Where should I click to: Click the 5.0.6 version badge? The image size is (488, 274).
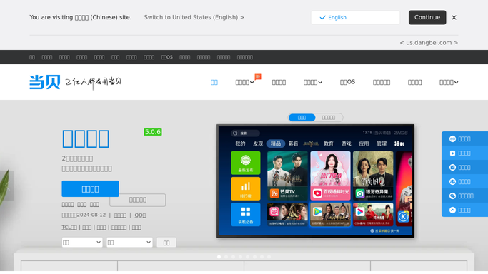click(152, 132)
